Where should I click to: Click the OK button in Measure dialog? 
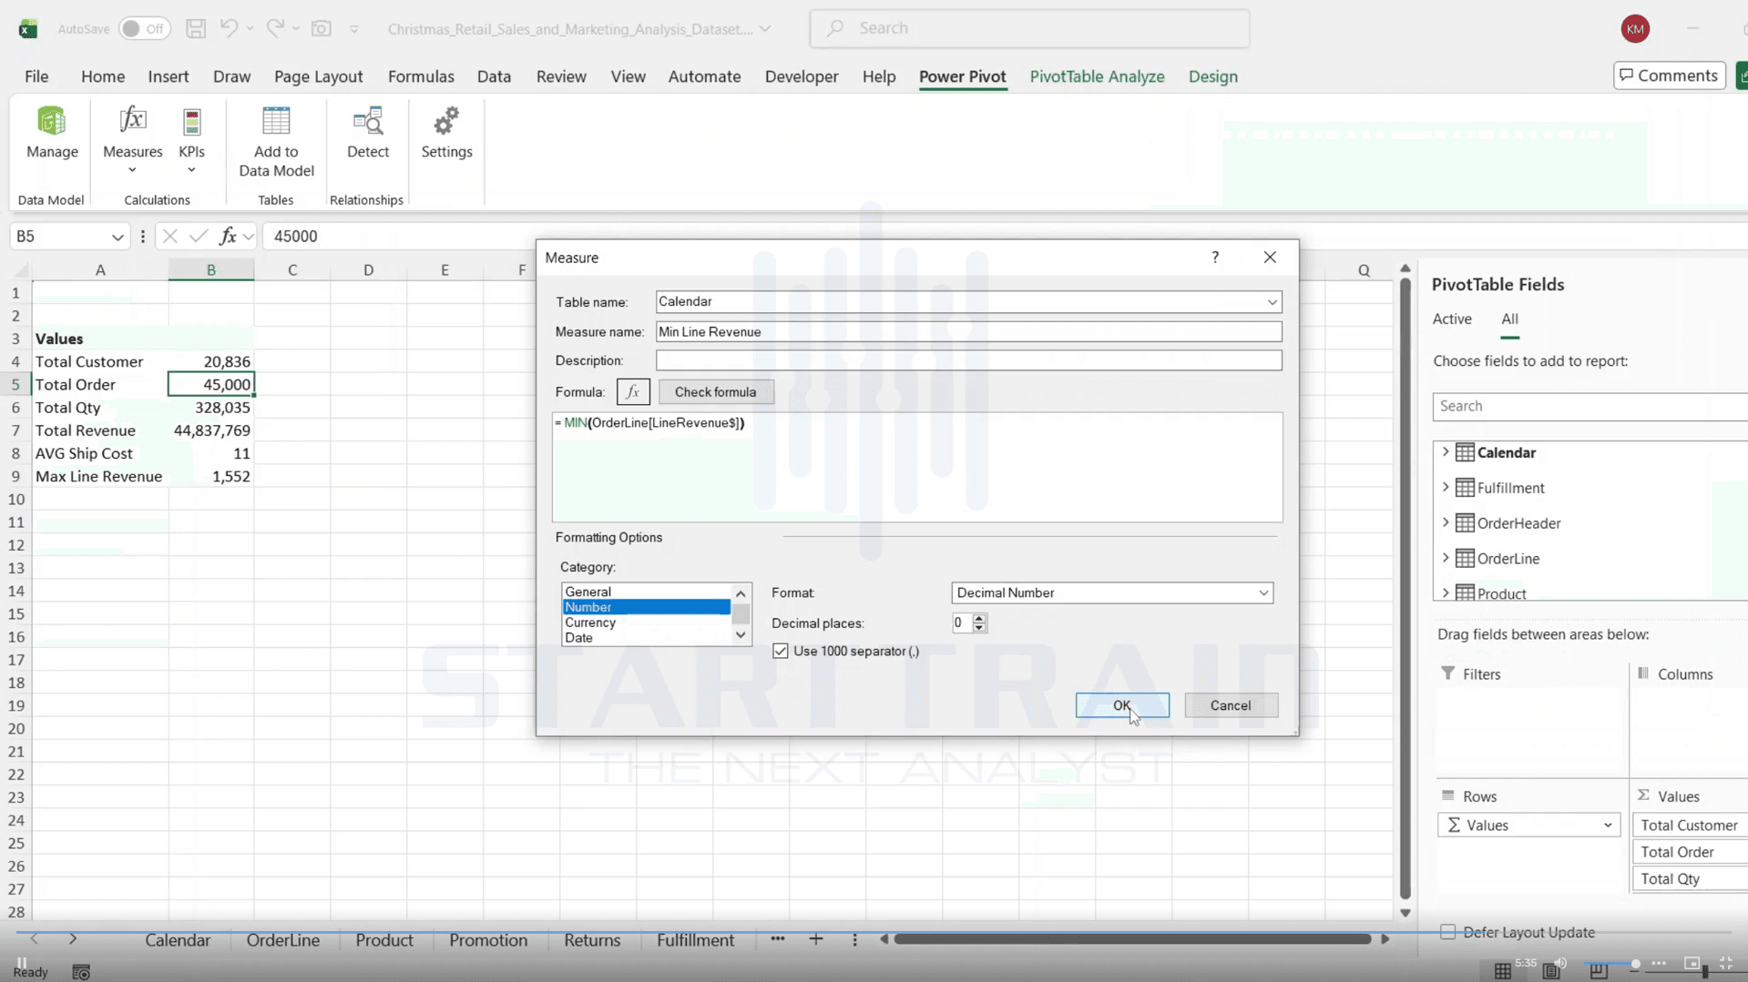coord(1122,705)
